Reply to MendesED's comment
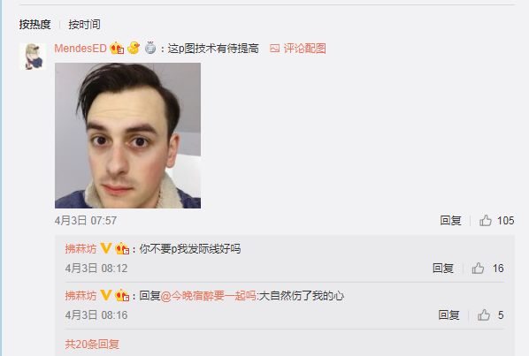The image size is (529, 356). (450, 221)
